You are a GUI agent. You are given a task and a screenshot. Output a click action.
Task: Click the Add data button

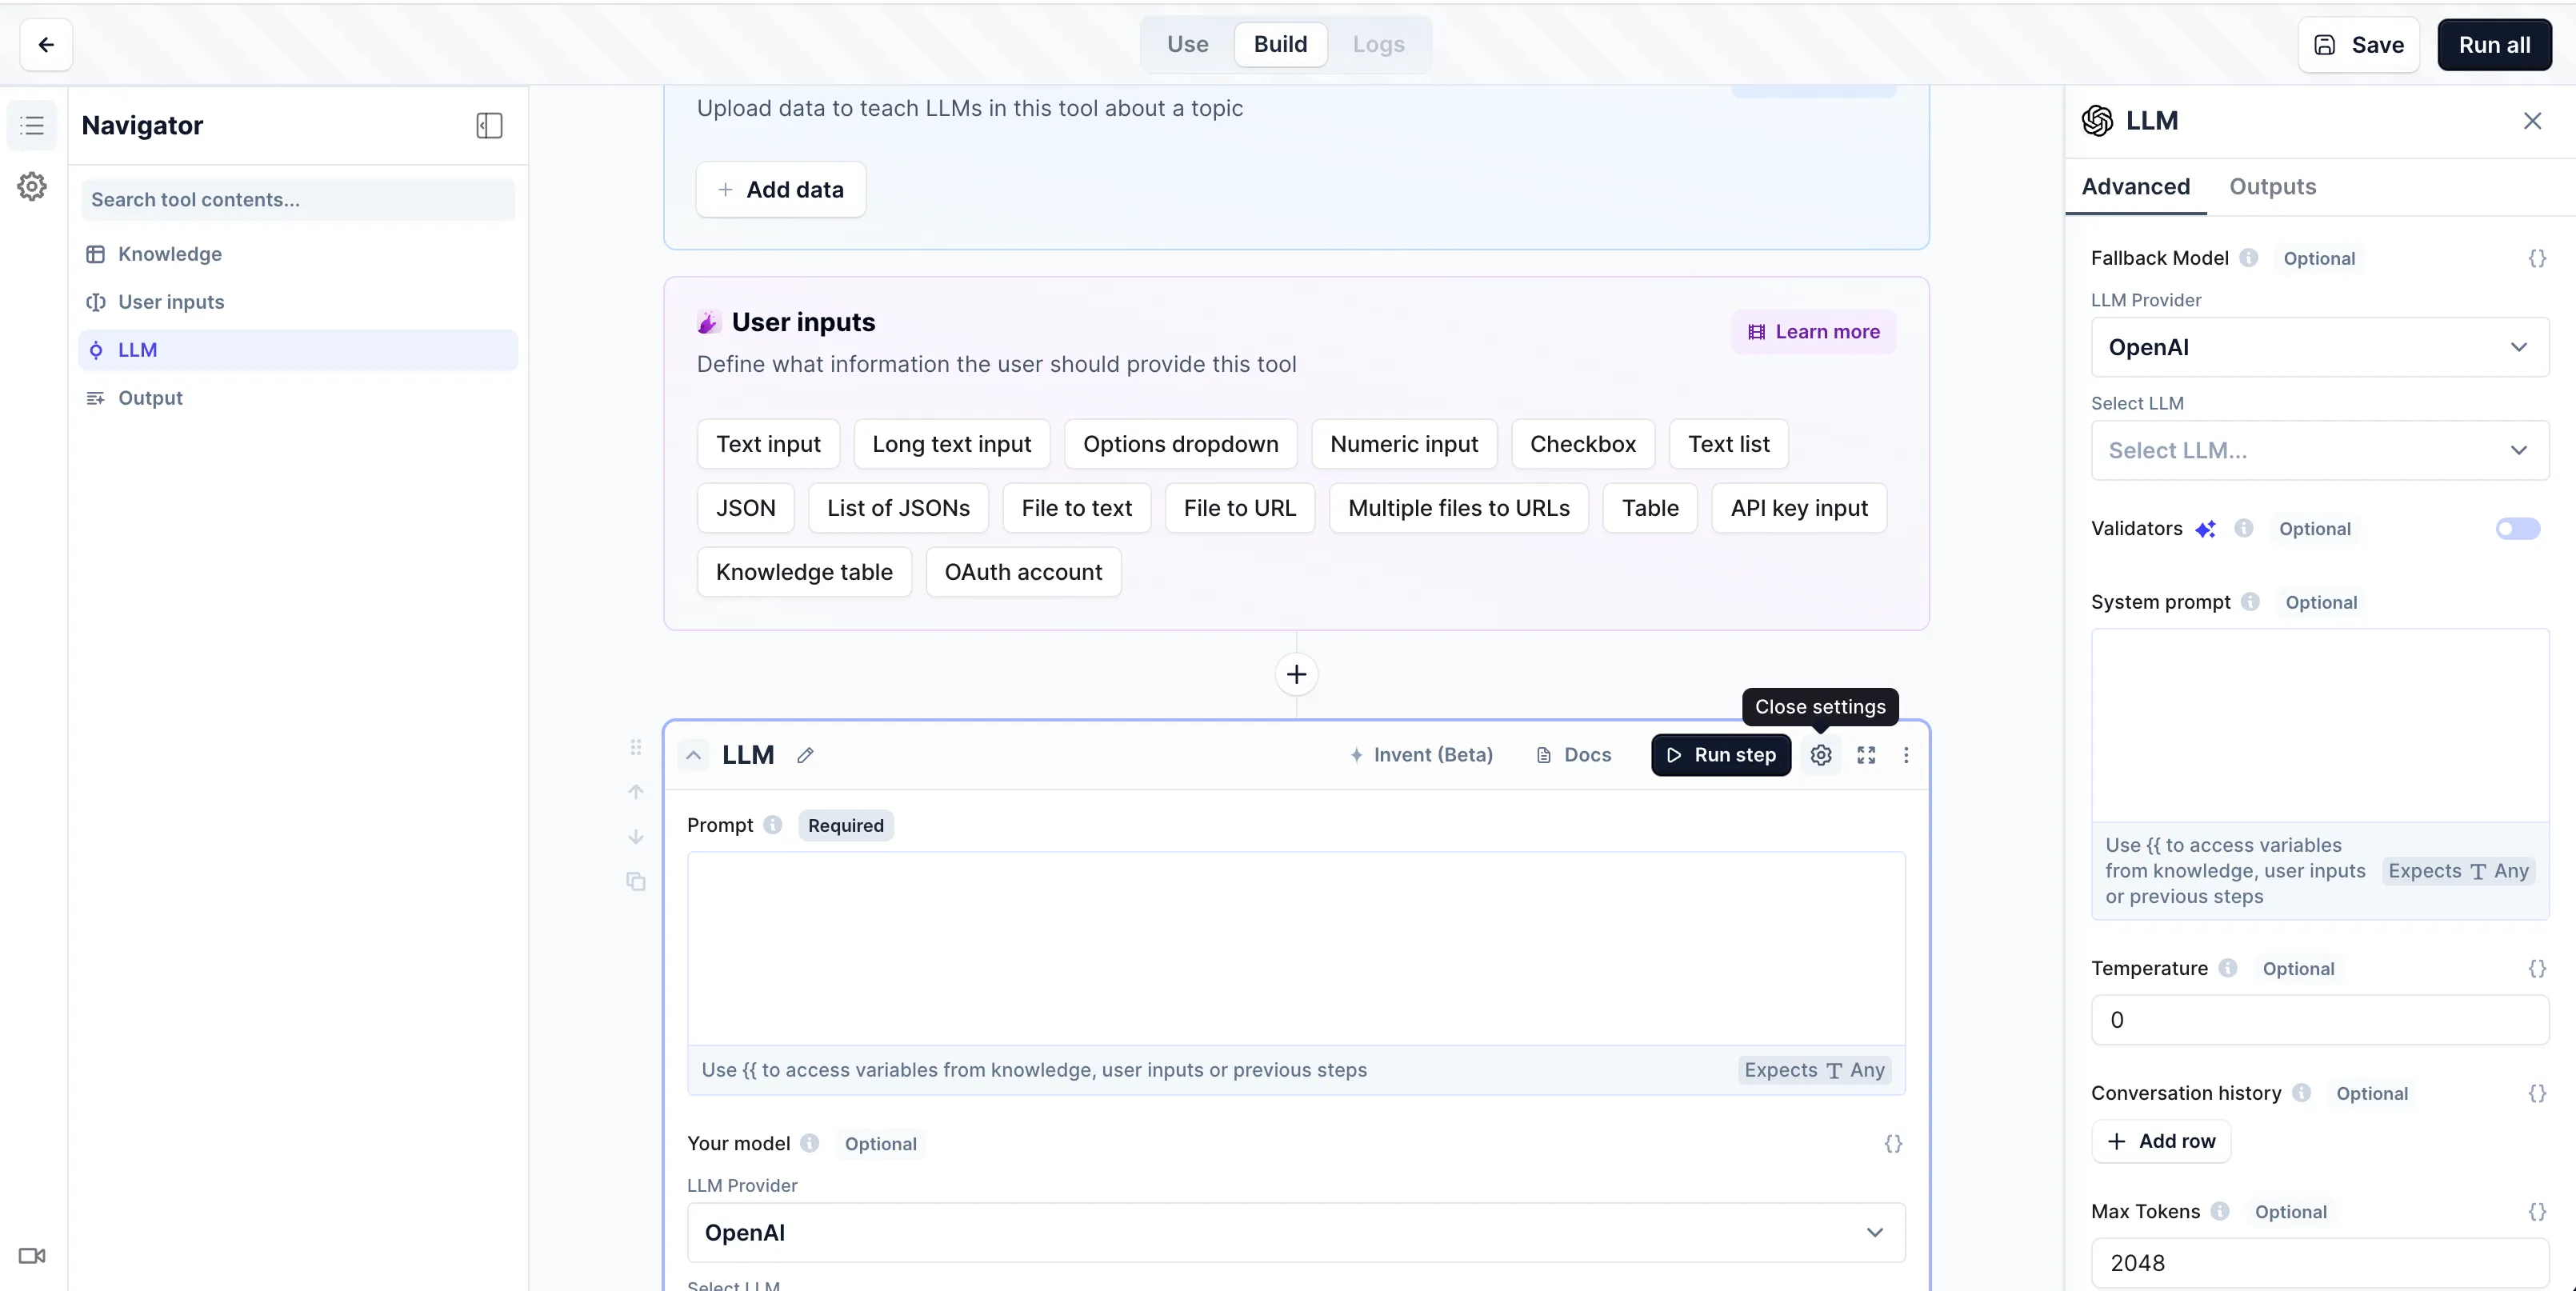coord(781,190)
